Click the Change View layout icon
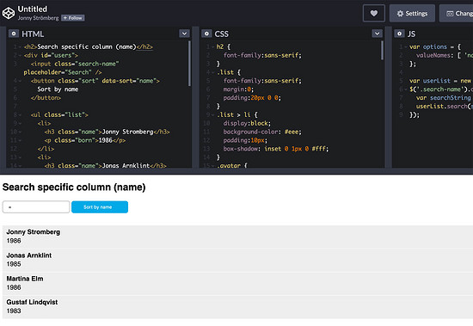 pos(450,14)
